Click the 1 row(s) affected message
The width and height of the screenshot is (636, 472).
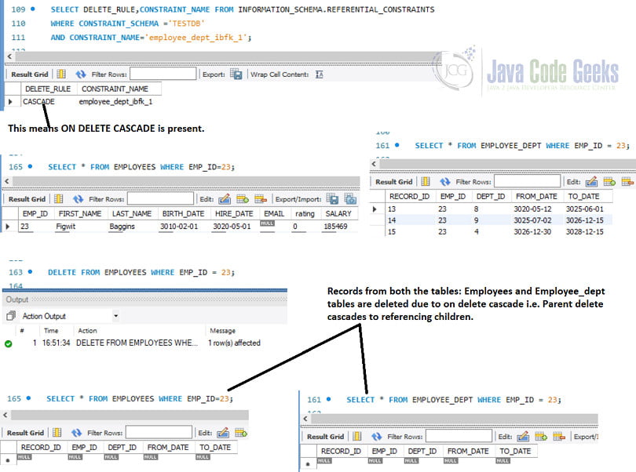coord(234,343)
